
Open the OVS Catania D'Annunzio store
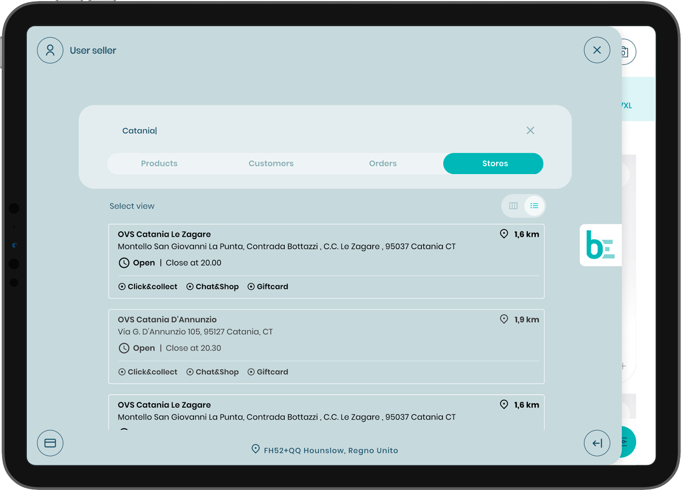coord(326,347)
